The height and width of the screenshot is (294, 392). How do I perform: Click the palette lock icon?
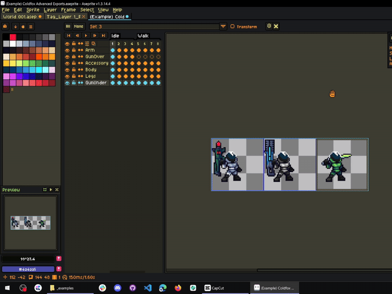tap(5, 26)
